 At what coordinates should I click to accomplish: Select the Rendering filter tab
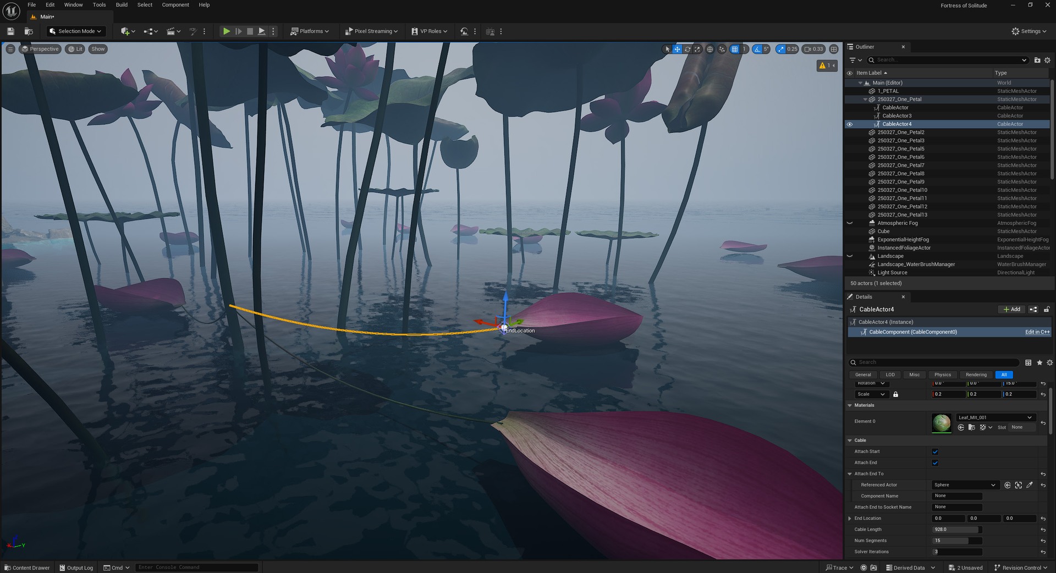[976, 375]
